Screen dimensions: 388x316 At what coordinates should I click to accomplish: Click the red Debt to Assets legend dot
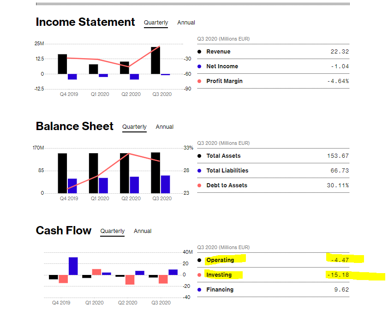point(199,185)
